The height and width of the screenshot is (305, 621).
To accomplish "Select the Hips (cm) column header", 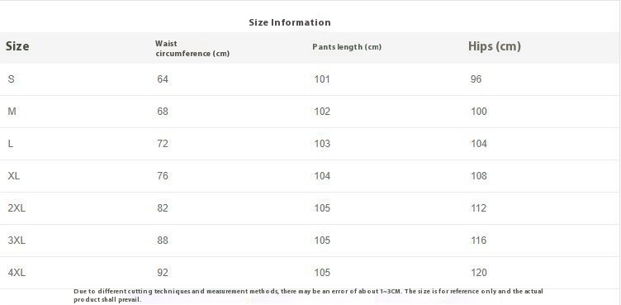I will (495, 46).
